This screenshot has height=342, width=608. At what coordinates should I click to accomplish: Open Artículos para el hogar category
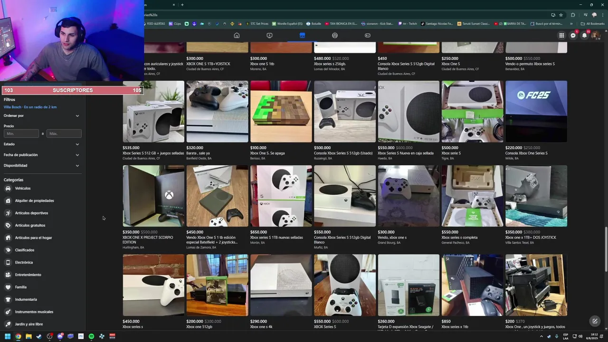(33, 238)
